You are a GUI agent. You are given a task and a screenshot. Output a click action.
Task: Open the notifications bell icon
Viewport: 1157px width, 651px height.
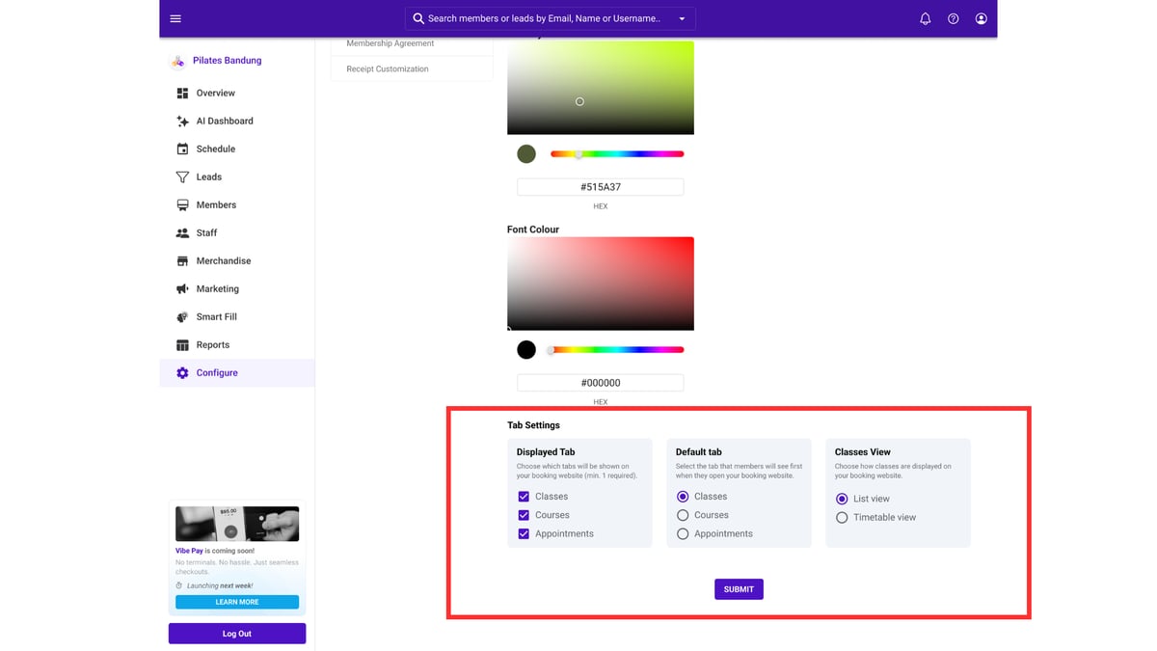tap(925, 18)
